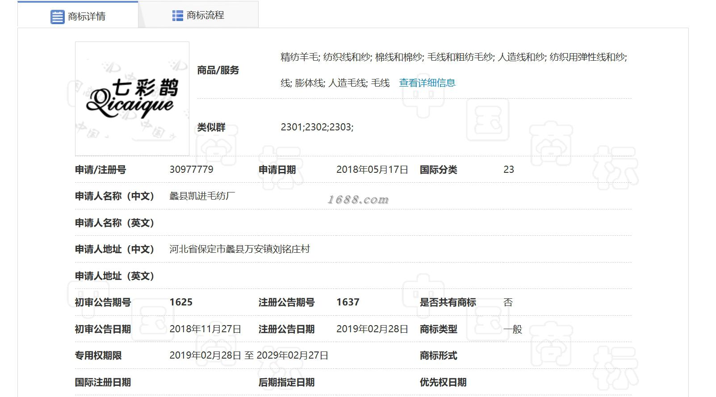Open the 查看详细信息 link
The height and width of the screenshot is (397, 716).
(427, 83)
